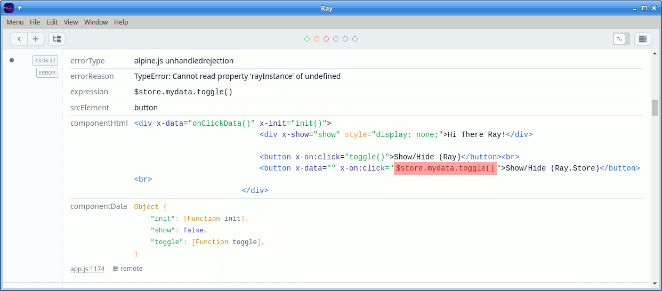
Task: Filter by green color circle
Action: click(307, 39)
